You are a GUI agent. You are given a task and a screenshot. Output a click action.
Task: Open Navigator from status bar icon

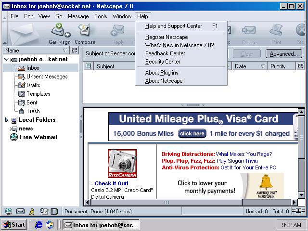(x=9, y=211)
